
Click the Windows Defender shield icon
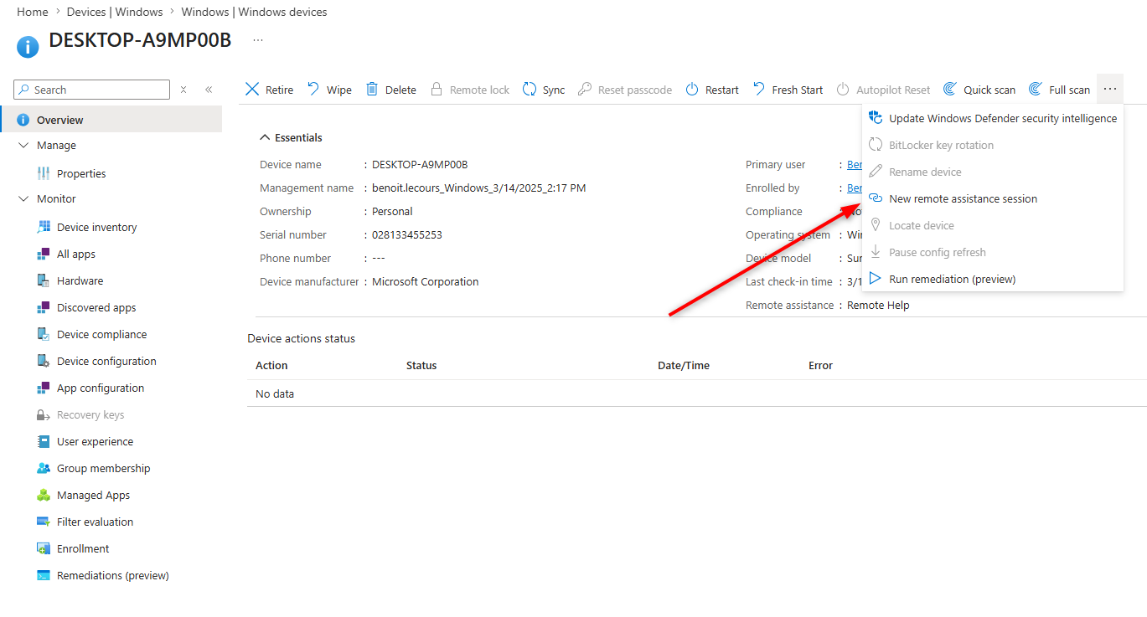(x=876, y=118)
